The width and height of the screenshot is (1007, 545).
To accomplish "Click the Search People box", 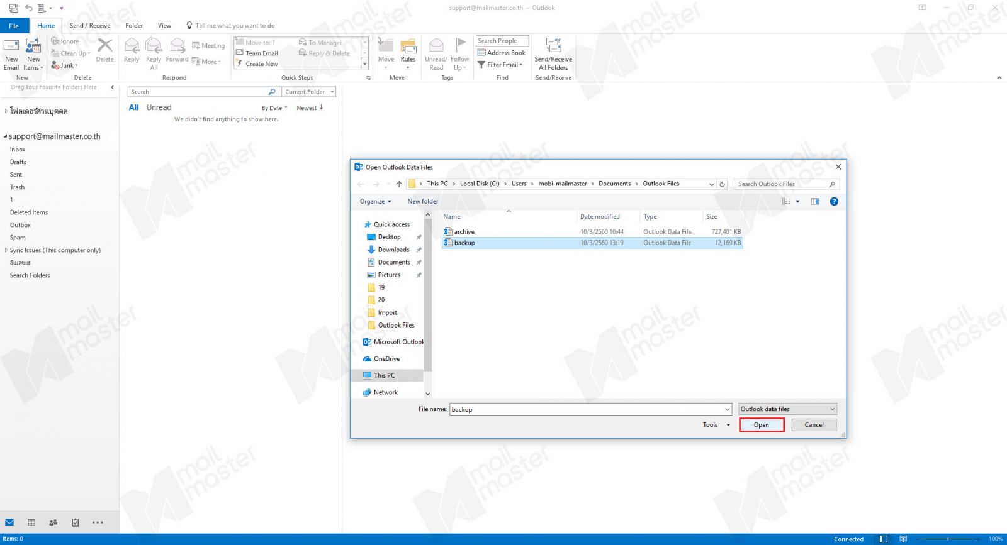I will pyautogui.click(x=502, y=41).
